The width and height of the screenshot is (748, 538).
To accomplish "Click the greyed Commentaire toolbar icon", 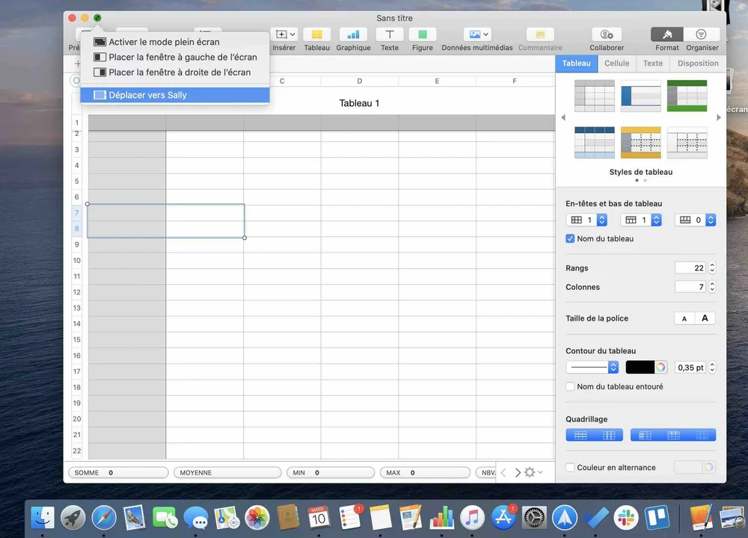I will pos(540,34).
